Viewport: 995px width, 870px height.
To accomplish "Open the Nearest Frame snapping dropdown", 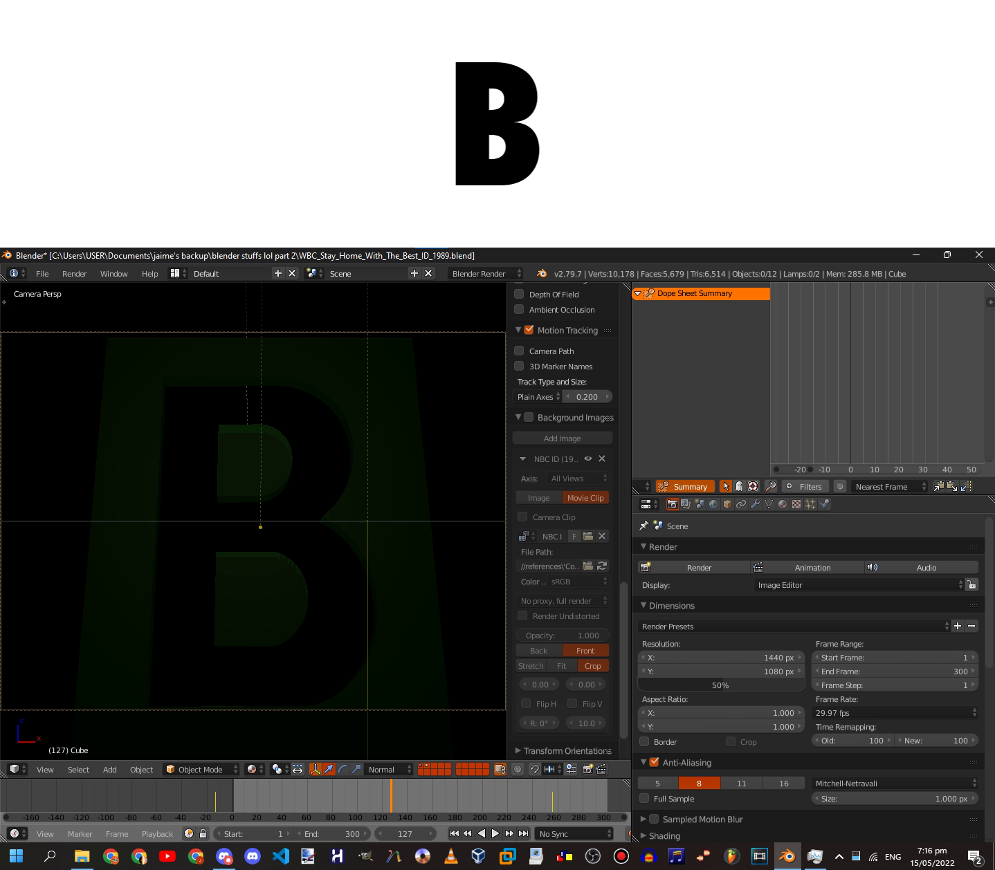I will click(889, 486).
